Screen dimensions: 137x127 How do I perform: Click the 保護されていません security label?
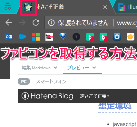point(83,23)
